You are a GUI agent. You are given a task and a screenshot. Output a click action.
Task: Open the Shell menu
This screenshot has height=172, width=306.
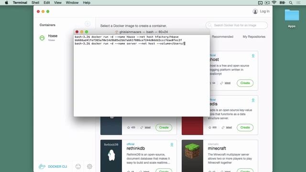pyautogui.click(x=35, y=3)
